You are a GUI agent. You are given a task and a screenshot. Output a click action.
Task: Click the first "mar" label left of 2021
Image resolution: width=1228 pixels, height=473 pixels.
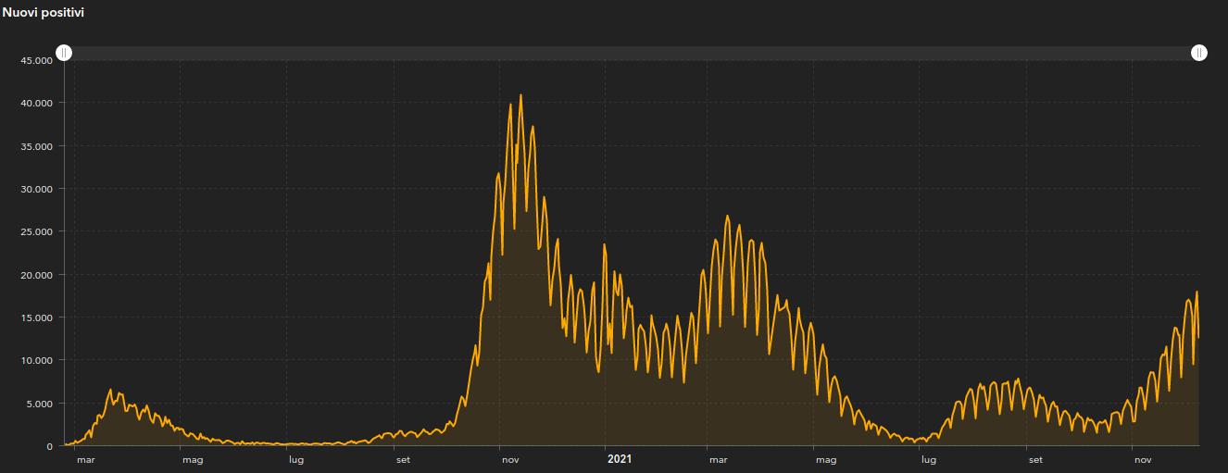[x=85, y=459]
